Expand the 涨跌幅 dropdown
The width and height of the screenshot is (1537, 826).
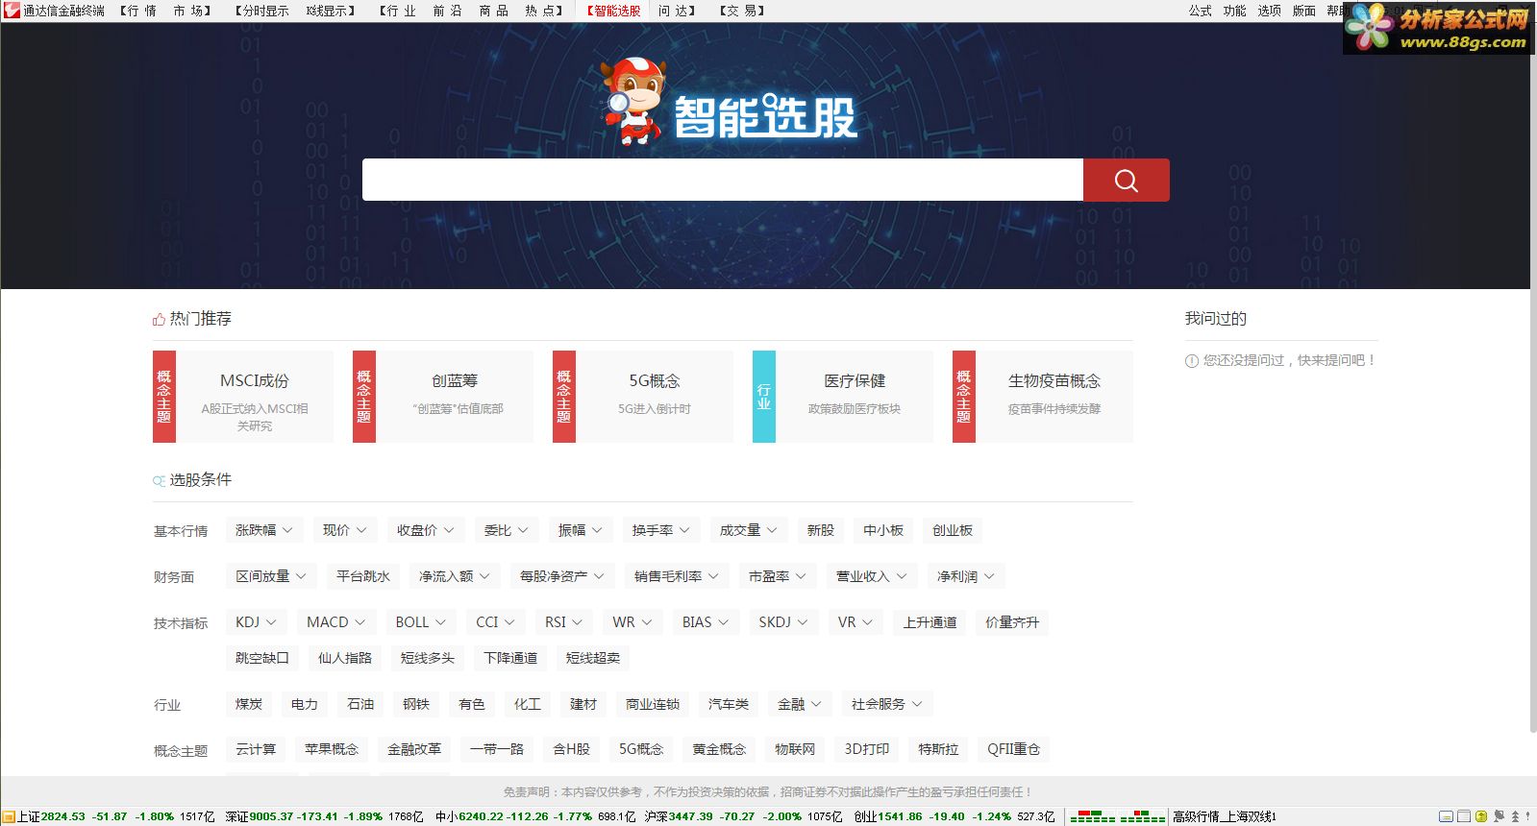click(x=264, y=530)
